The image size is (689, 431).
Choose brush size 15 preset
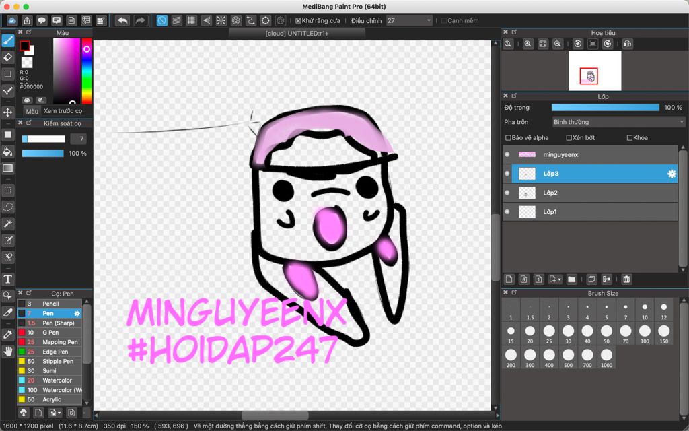[x=511, y=334]
